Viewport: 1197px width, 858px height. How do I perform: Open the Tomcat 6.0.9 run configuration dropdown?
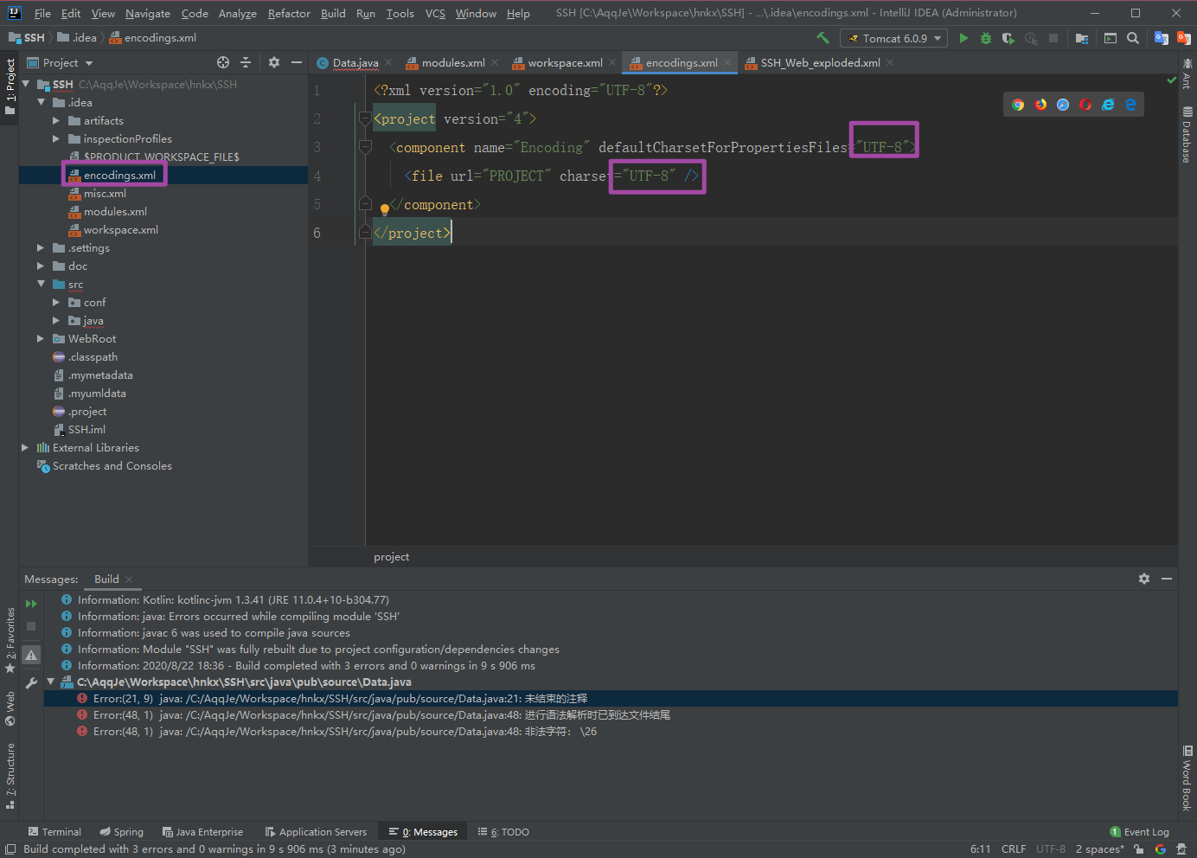click(x=894, y=38)
